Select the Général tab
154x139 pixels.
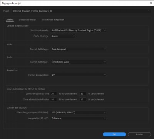(10, 20)
